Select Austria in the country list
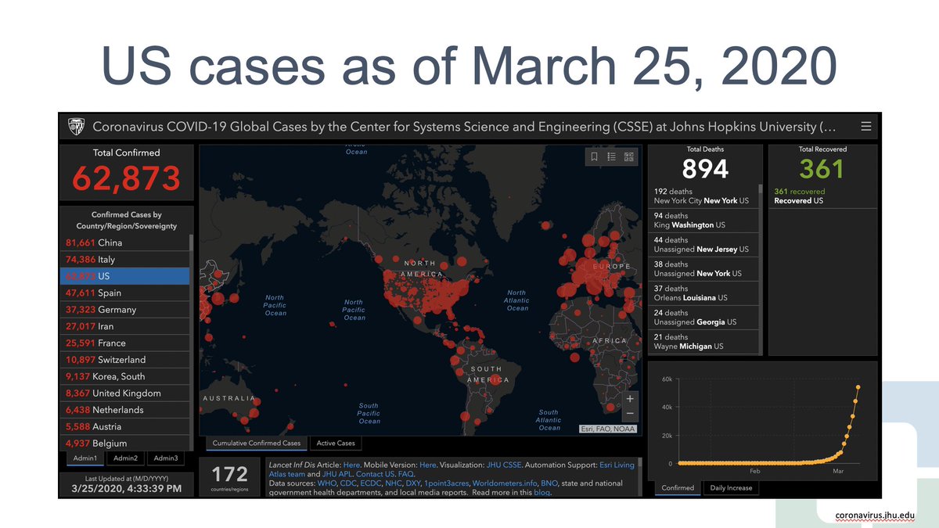Viewport: 939px width, 528px height. click(x=125, y=427)
